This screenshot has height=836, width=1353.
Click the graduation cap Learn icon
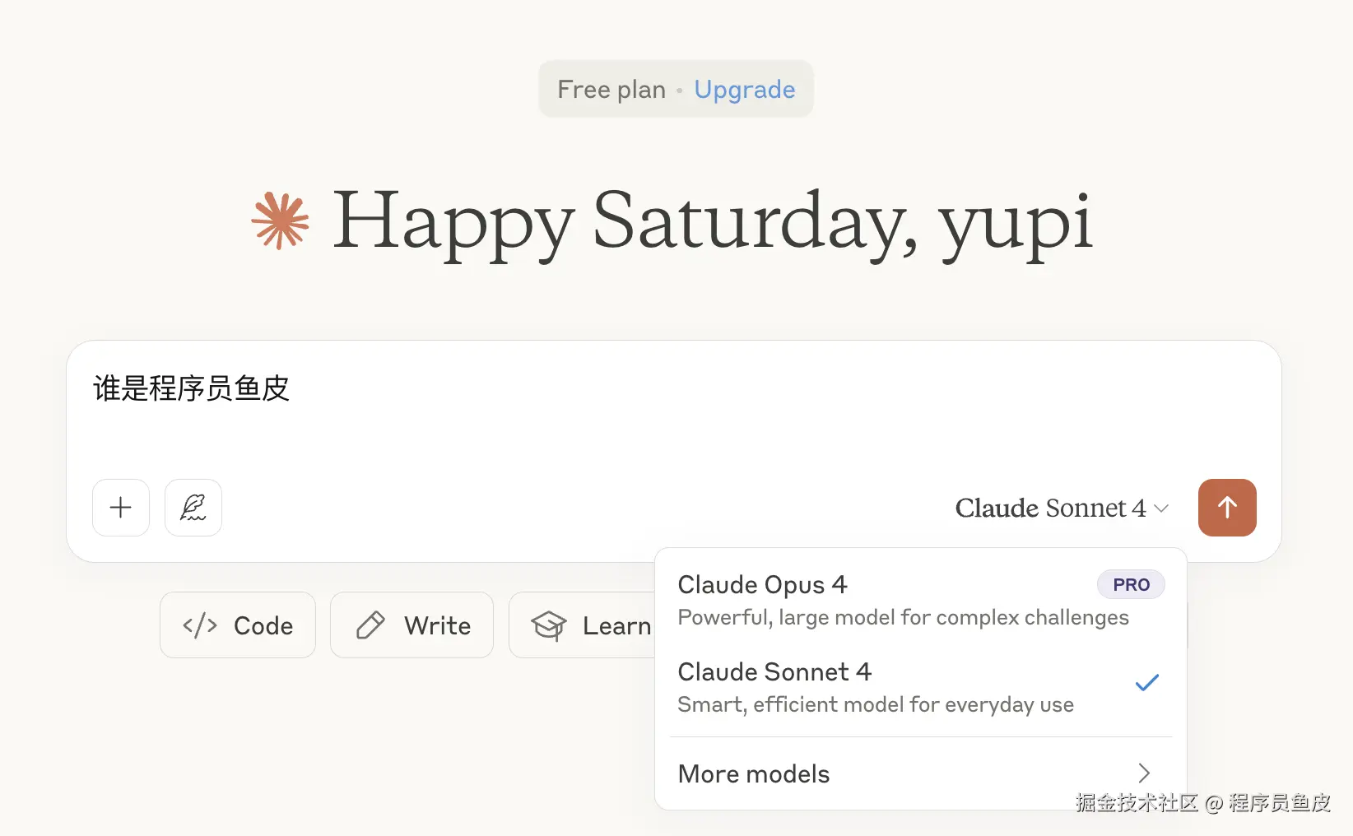click(x=549, y=626)
